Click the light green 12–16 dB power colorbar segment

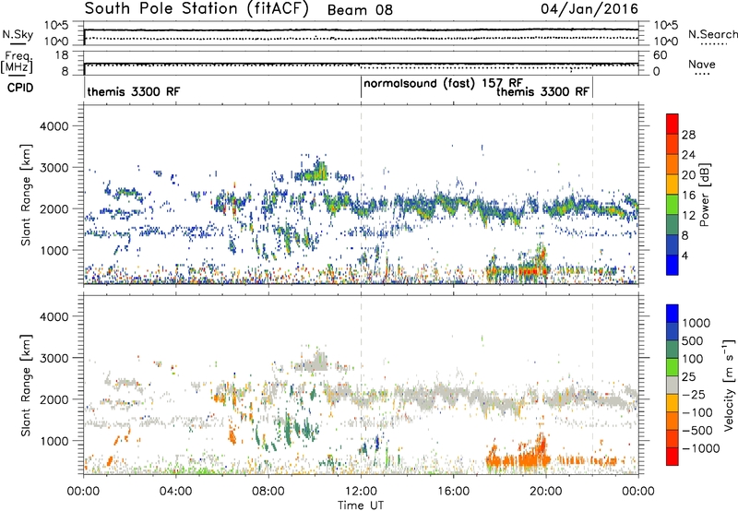point(673,204)
